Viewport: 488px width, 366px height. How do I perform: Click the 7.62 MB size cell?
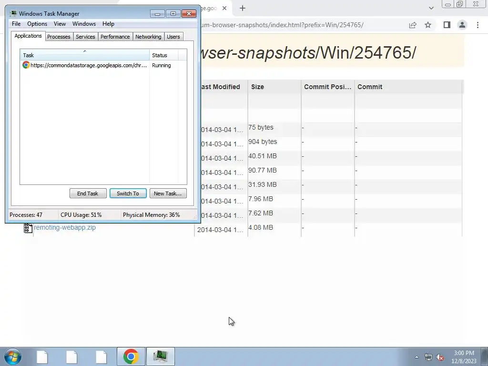click(x=261, y=213)
